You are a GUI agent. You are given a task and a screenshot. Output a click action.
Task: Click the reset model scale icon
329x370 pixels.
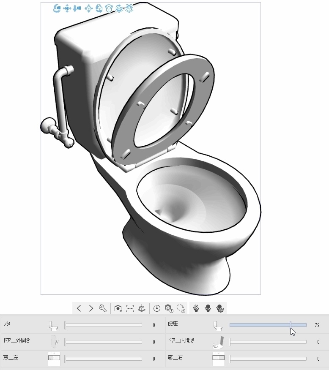point(157,308)
